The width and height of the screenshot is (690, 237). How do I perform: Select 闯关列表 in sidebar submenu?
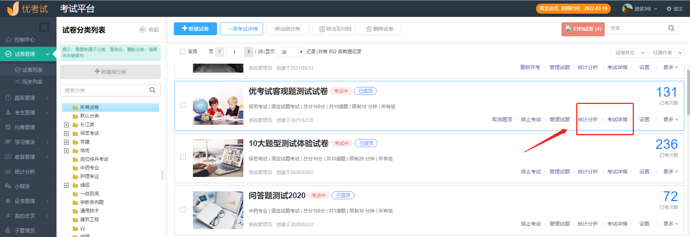pyautogui.click(x=32, y=82)
